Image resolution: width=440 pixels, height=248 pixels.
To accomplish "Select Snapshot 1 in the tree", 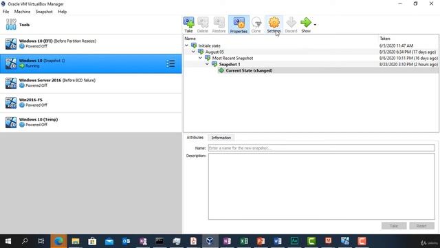I will point(230,64).
